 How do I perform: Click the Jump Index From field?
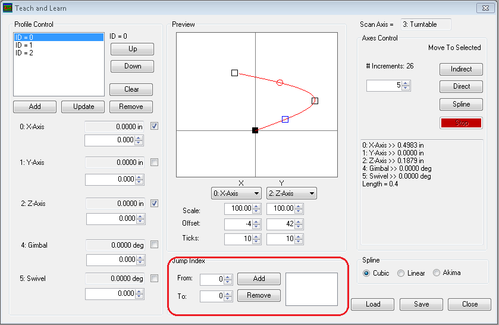pyautogui.click(x=212, y=279)
